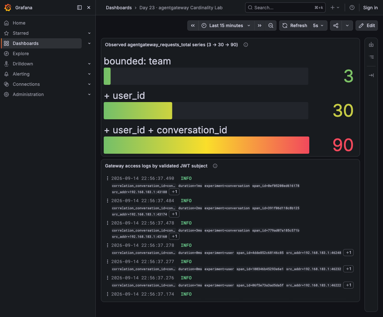The height and width of the screenshot is (317, 383).
Task: Expand the Drilldown section chevron
Action: coord(89,64)
